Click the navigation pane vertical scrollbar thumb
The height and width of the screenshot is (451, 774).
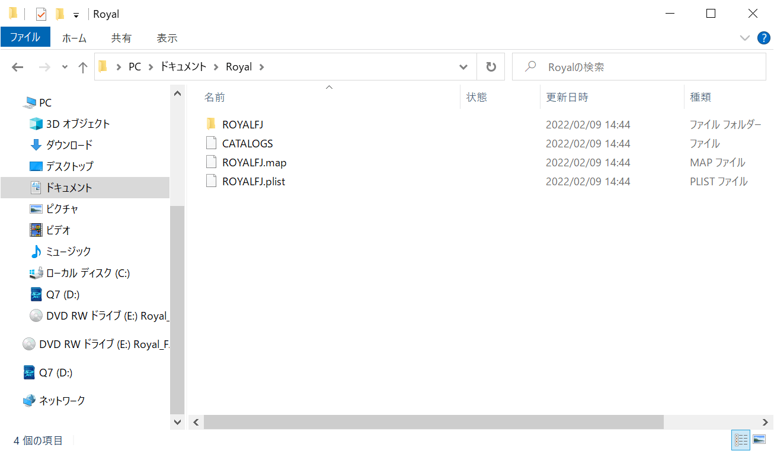177,310
